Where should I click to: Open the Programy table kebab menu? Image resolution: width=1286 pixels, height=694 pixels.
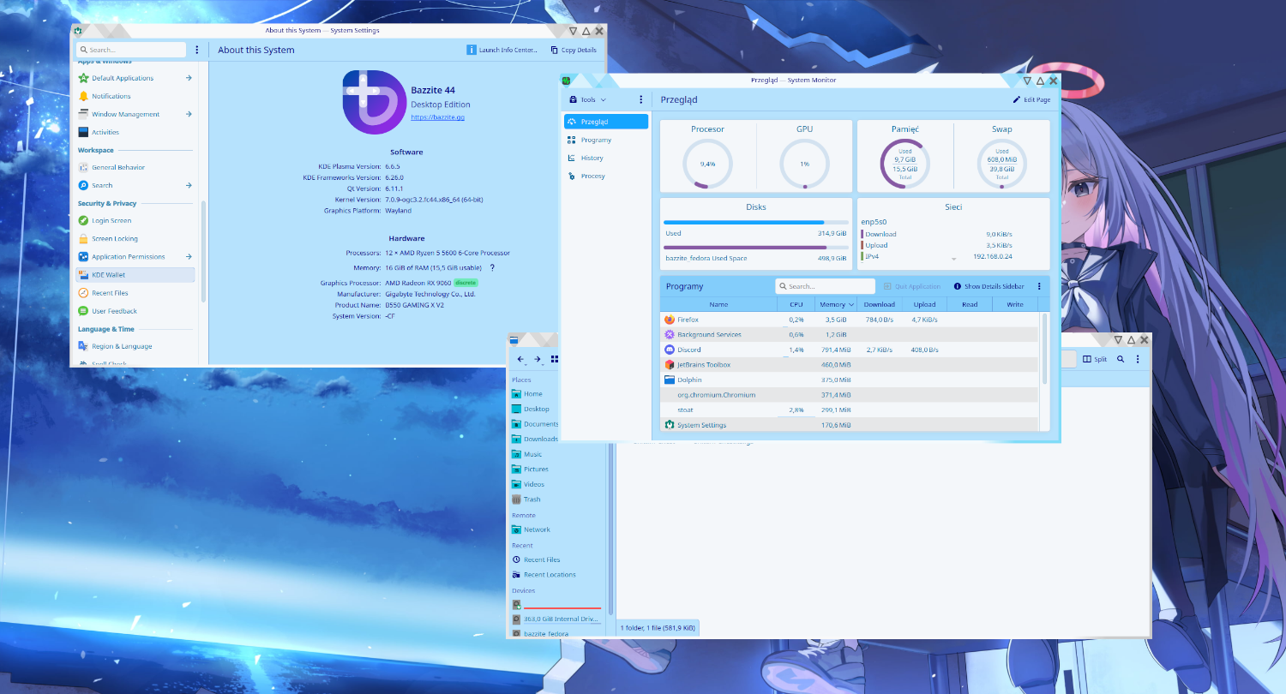(x=1039, y=286)
